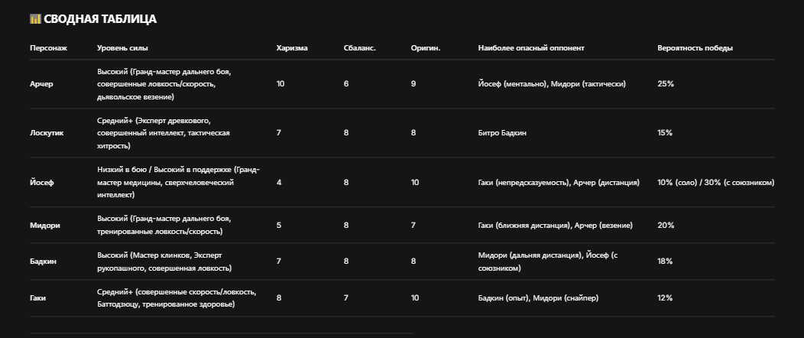Image resolution: width=804 pixels, height=338 pixels.
Task: Click Арчер's 25% win probability cell
Action: [666, 84]
